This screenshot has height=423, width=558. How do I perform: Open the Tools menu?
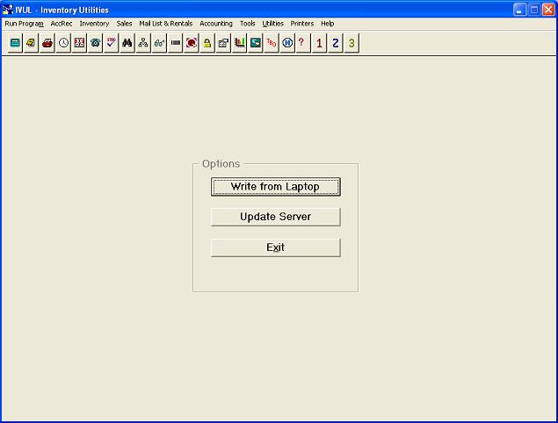pos(247,24)
